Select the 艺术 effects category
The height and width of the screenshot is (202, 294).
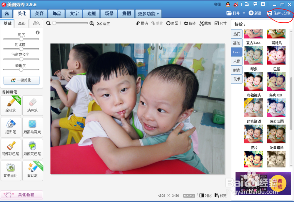(237, 79)
